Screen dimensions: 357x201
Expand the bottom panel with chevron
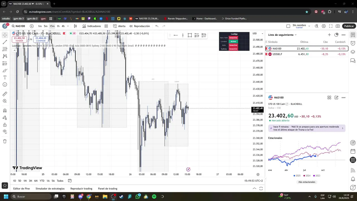click(254, 188)
